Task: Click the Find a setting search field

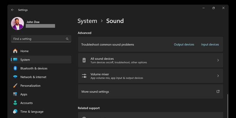Action: point(41,39)
